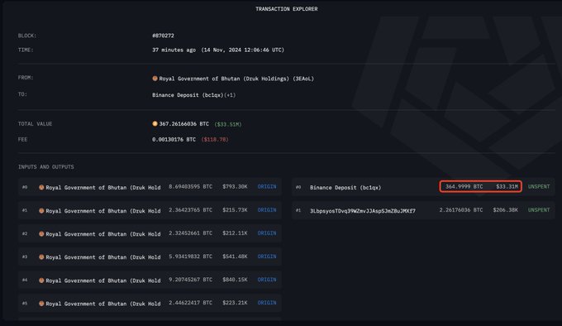
Task: Click entity icon on input row #3
Action: (x=41, y=256)
